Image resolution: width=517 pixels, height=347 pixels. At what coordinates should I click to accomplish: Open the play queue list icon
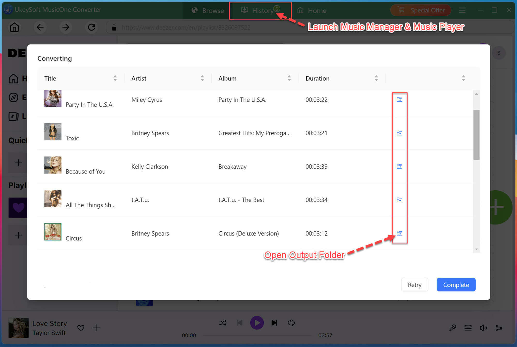click(x=468, y=328)
